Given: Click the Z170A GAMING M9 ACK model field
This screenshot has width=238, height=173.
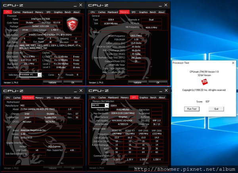Looking at the screenshot, I should [39, 109].
